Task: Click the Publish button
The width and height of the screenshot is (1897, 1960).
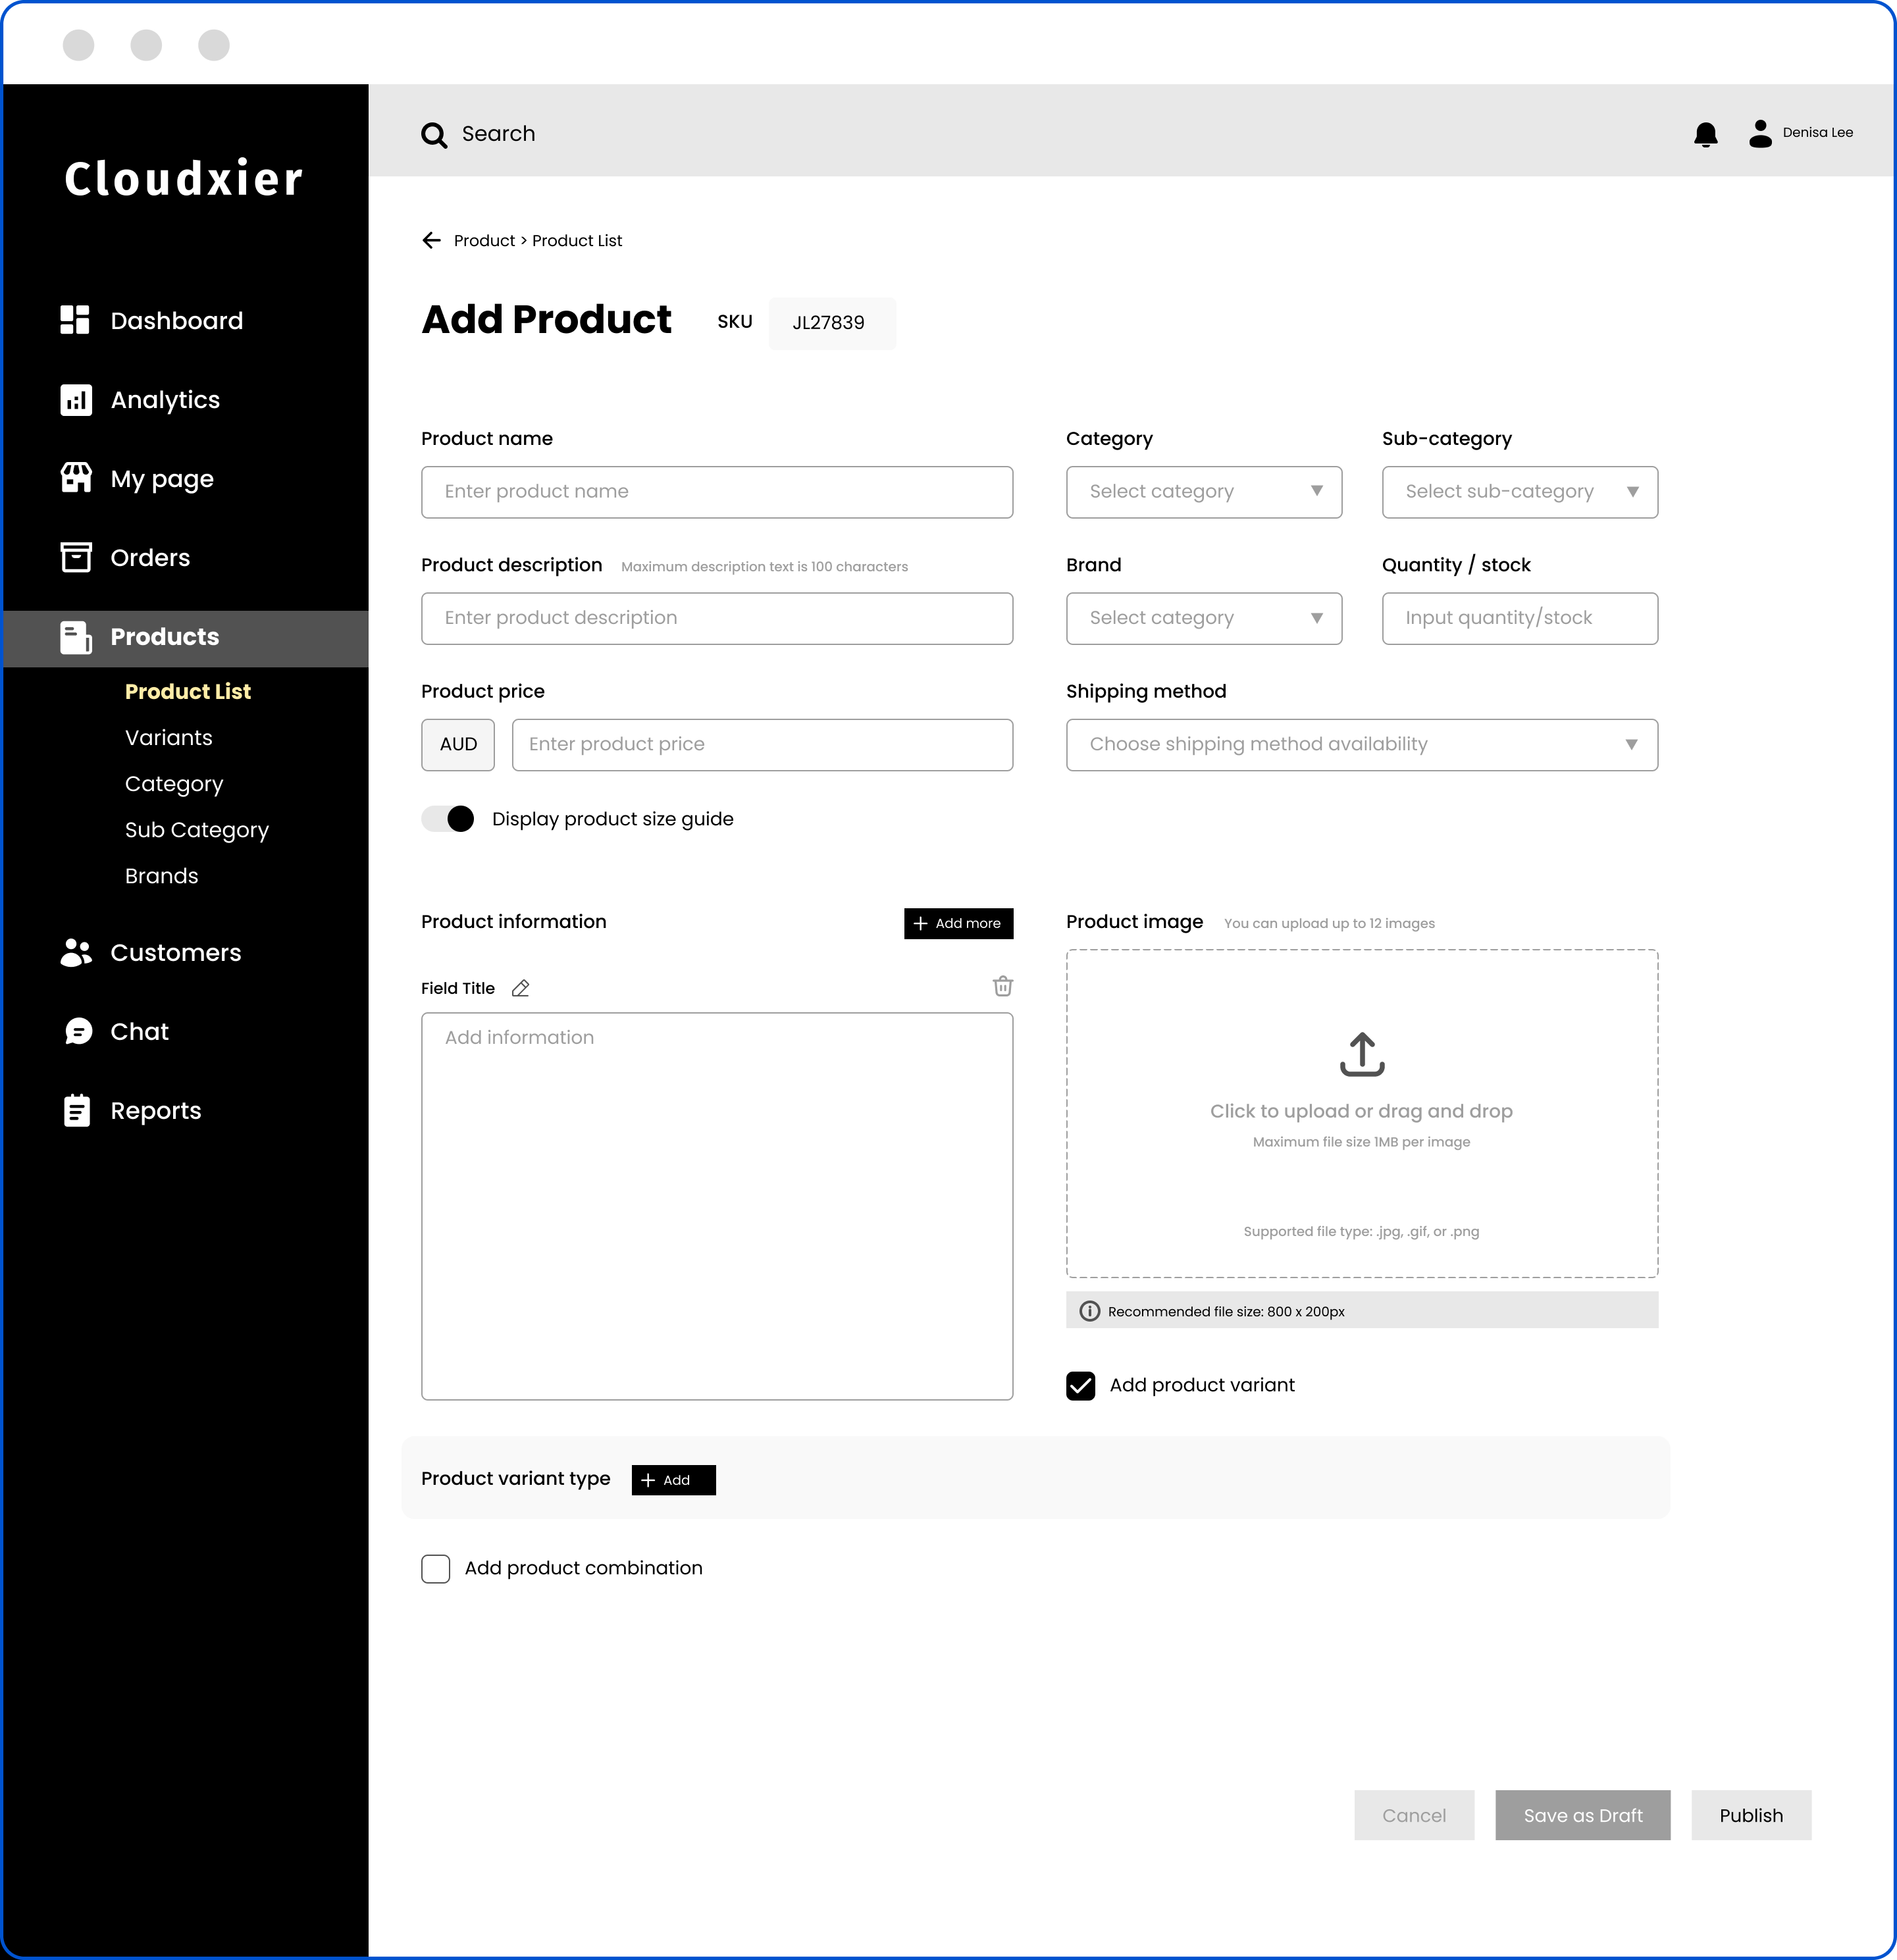Action: coord(1750,1815)
